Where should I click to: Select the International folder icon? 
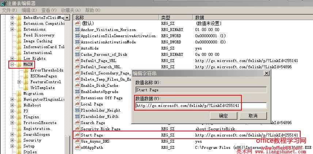click(x=19, y=53)
